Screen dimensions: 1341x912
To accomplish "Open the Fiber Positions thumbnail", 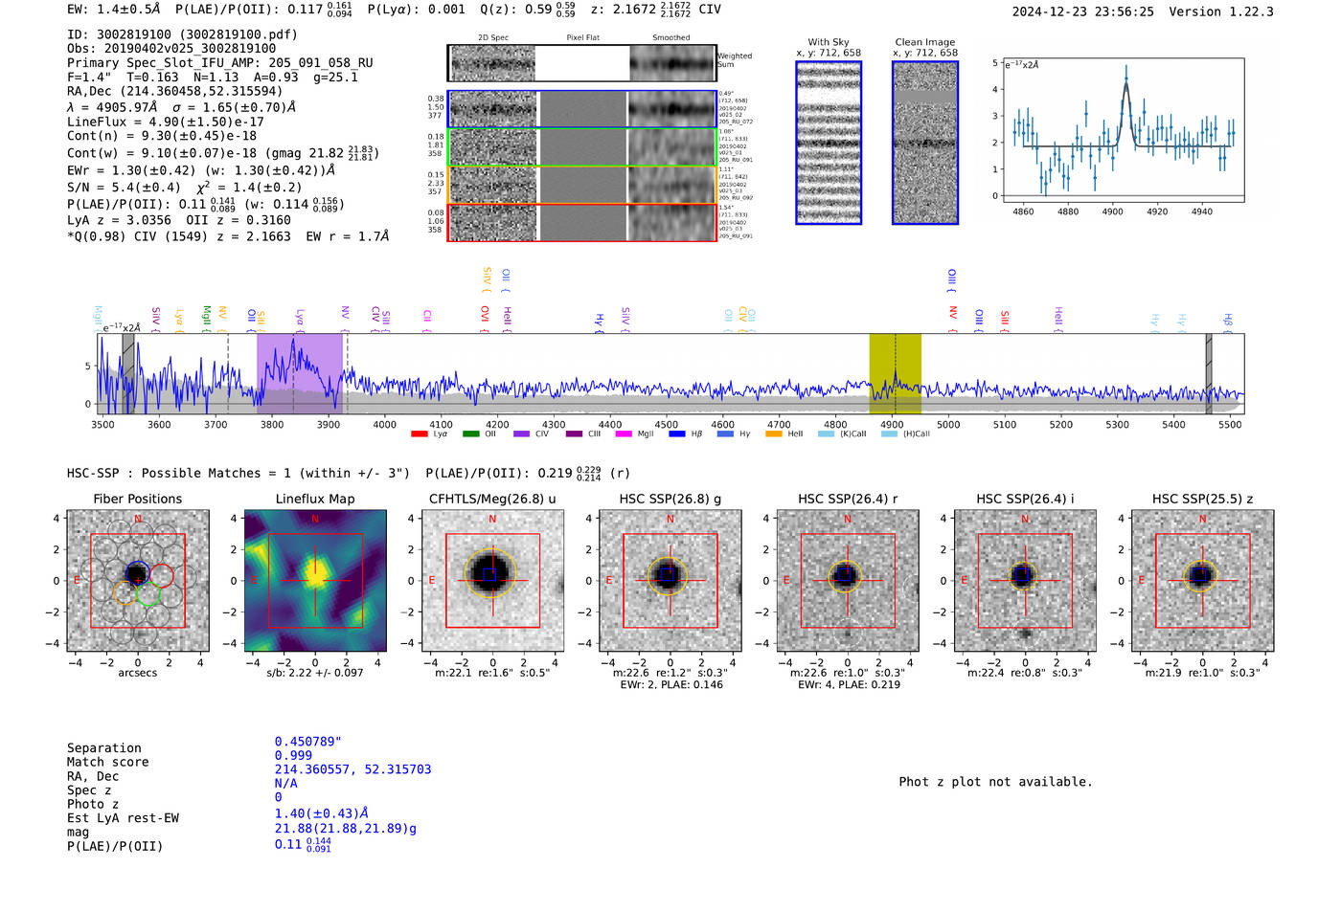I will tap(138, 581).
